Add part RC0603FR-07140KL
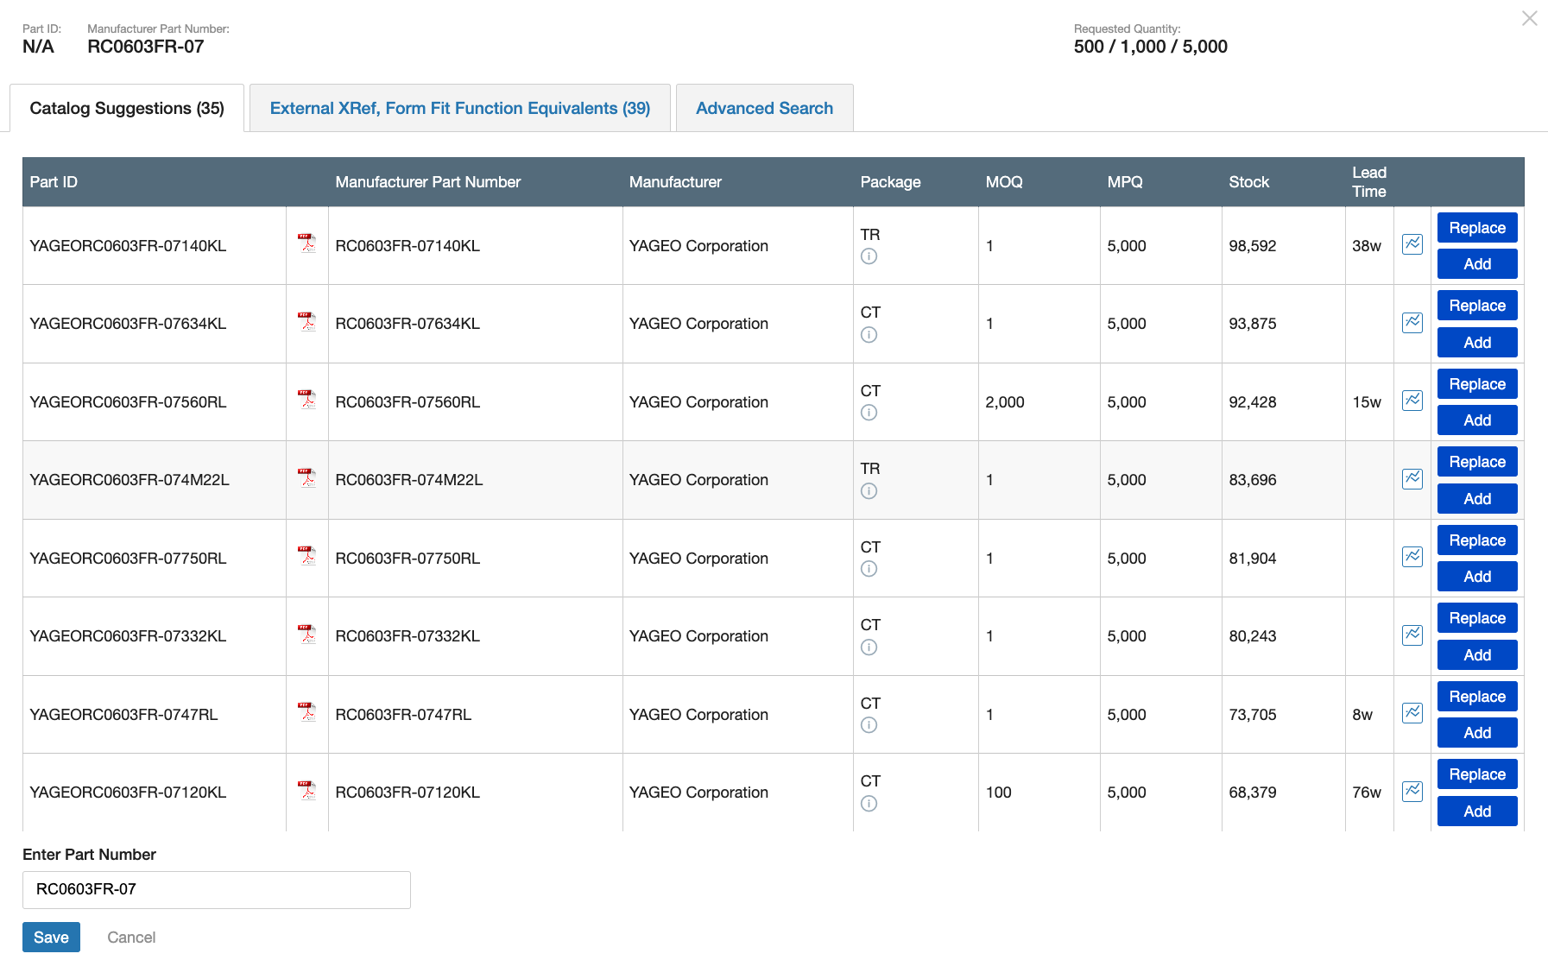This screenshot has height=960, width=1548. coord(1477,264)
